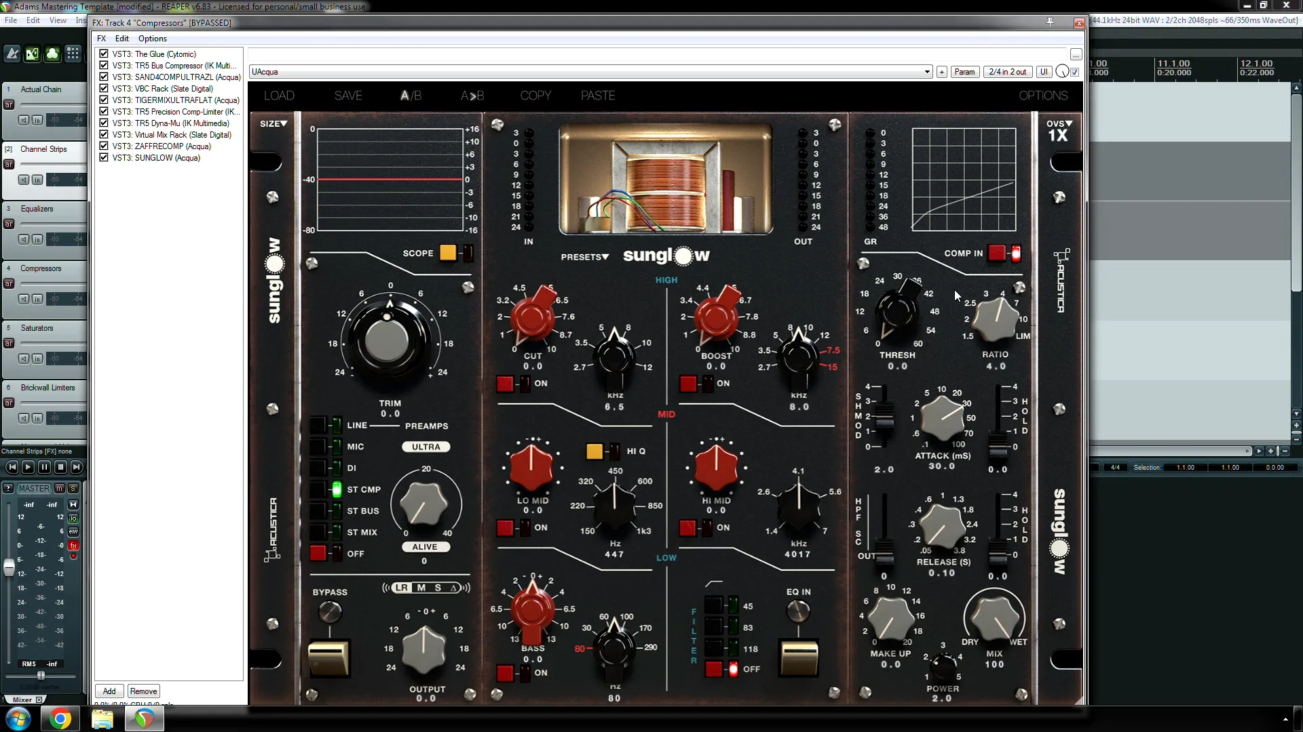1303x732 pixels.
Task: Select the M channel mode button
Action: [x=421, y=588]
